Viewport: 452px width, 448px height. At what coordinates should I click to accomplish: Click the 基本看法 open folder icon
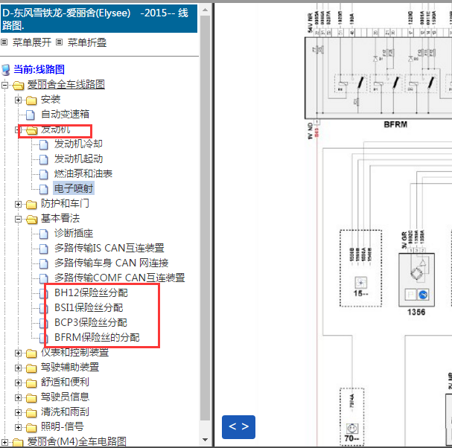point(31,220)
